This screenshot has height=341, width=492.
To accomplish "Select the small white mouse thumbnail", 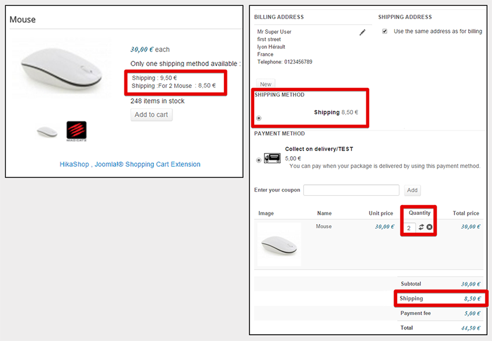I will tap(47, 132).
